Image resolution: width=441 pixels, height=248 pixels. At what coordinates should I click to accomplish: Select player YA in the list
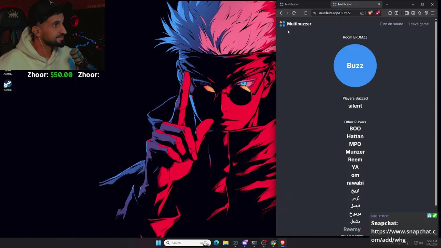355,167
